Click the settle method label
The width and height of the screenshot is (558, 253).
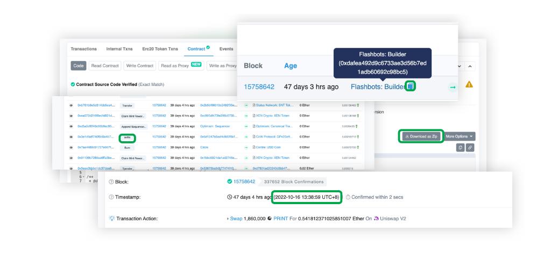(127, 137)
